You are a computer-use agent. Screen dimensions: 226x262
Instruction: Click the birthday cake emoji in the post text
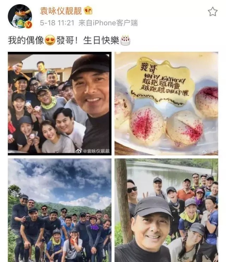[x=125, y=40]
